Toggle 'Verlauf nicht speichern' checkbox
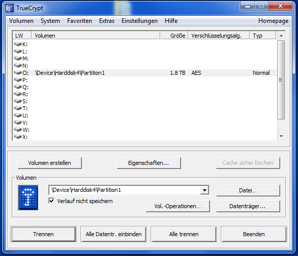Screen dimensions: 298x256 (x=51, y=201)
